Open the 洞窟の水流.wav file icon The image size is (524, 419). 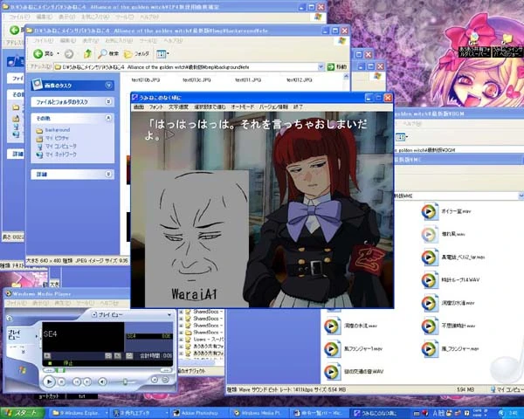(332, 326)
